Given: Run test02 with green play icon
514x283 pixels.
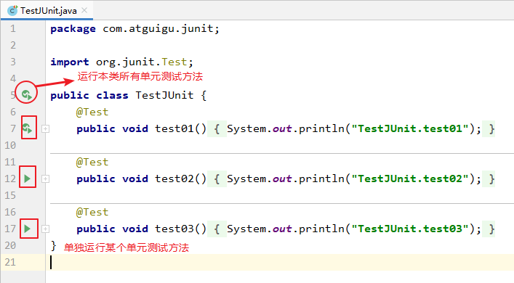Looking at the screenshot, I should (27, 179).
